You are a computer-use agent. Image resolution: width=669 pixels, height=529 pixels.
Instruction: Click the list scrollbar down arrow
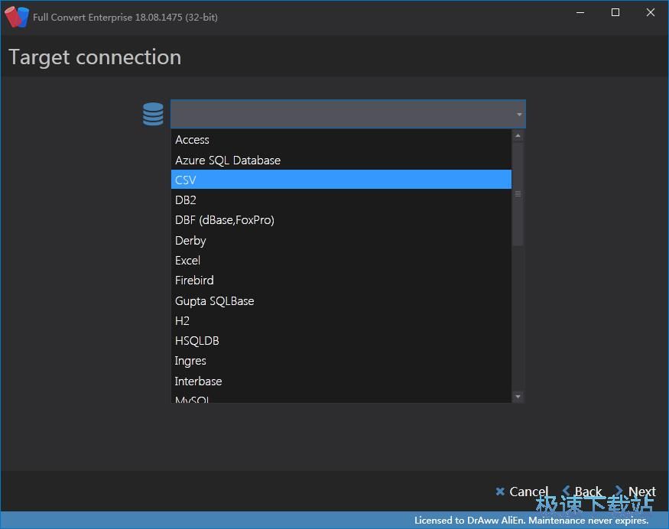518,397
